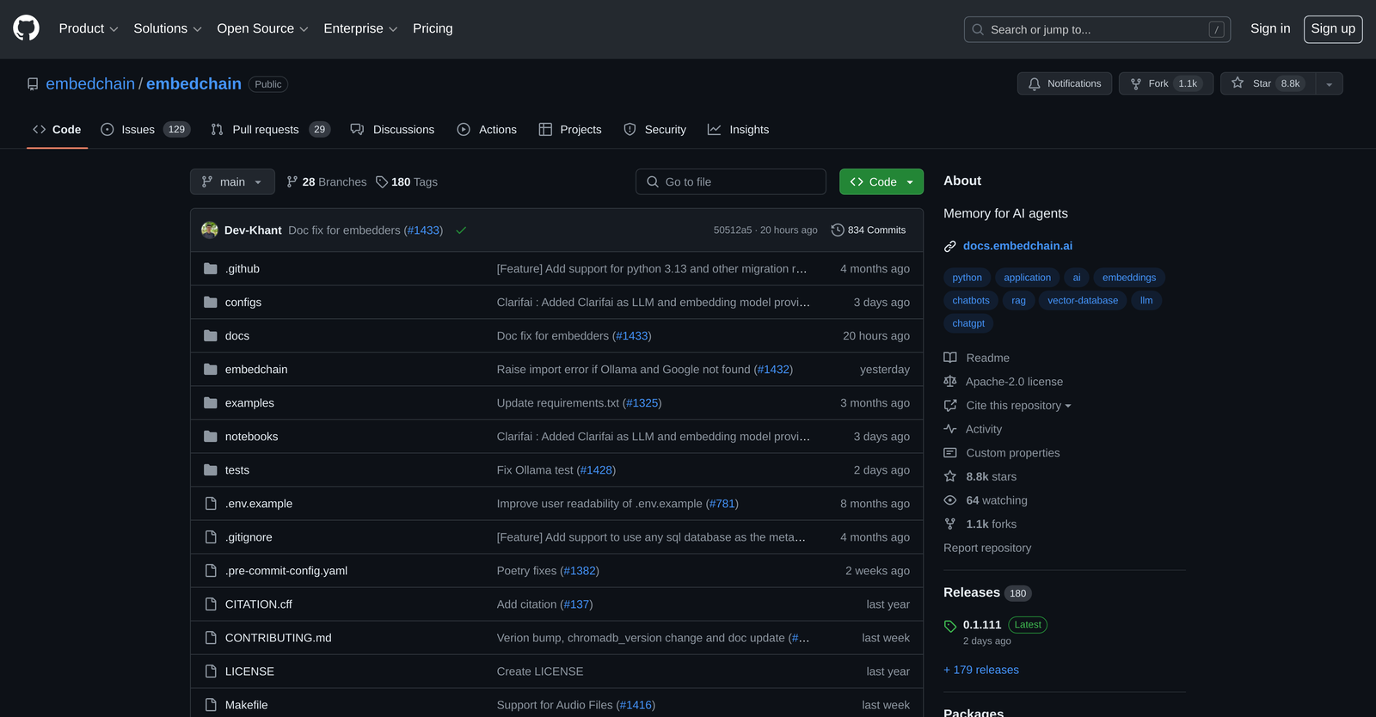Click the Report repository link

pos(987,548)
